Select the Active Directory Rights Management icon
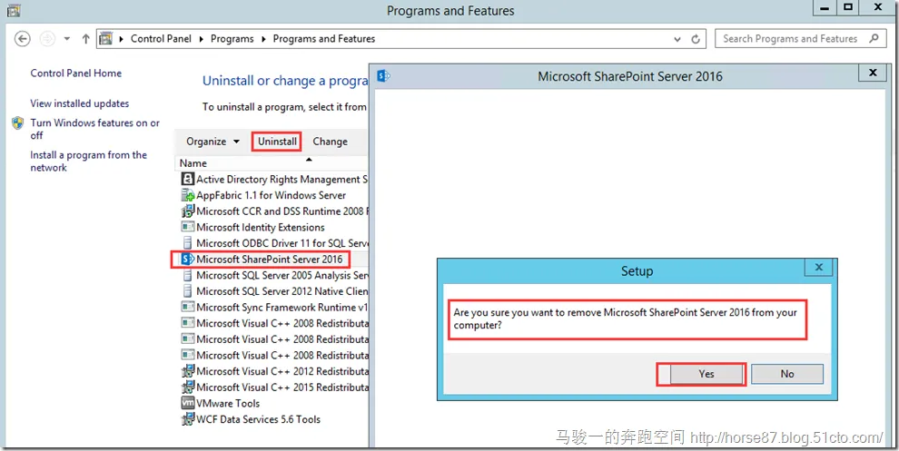This screenshot has height=451, width=899. 188,180
